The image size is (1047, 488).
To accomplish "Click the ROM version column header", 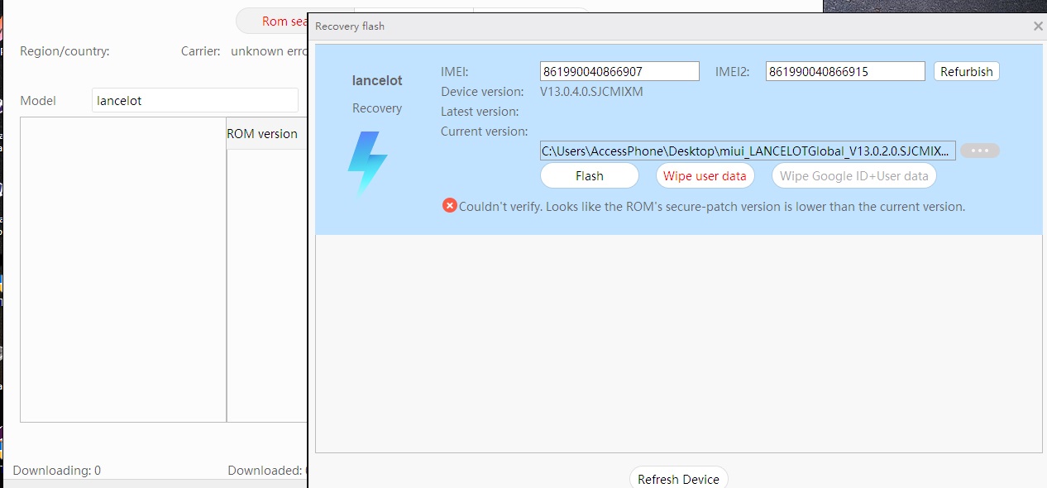I will [x=262, y=134].
